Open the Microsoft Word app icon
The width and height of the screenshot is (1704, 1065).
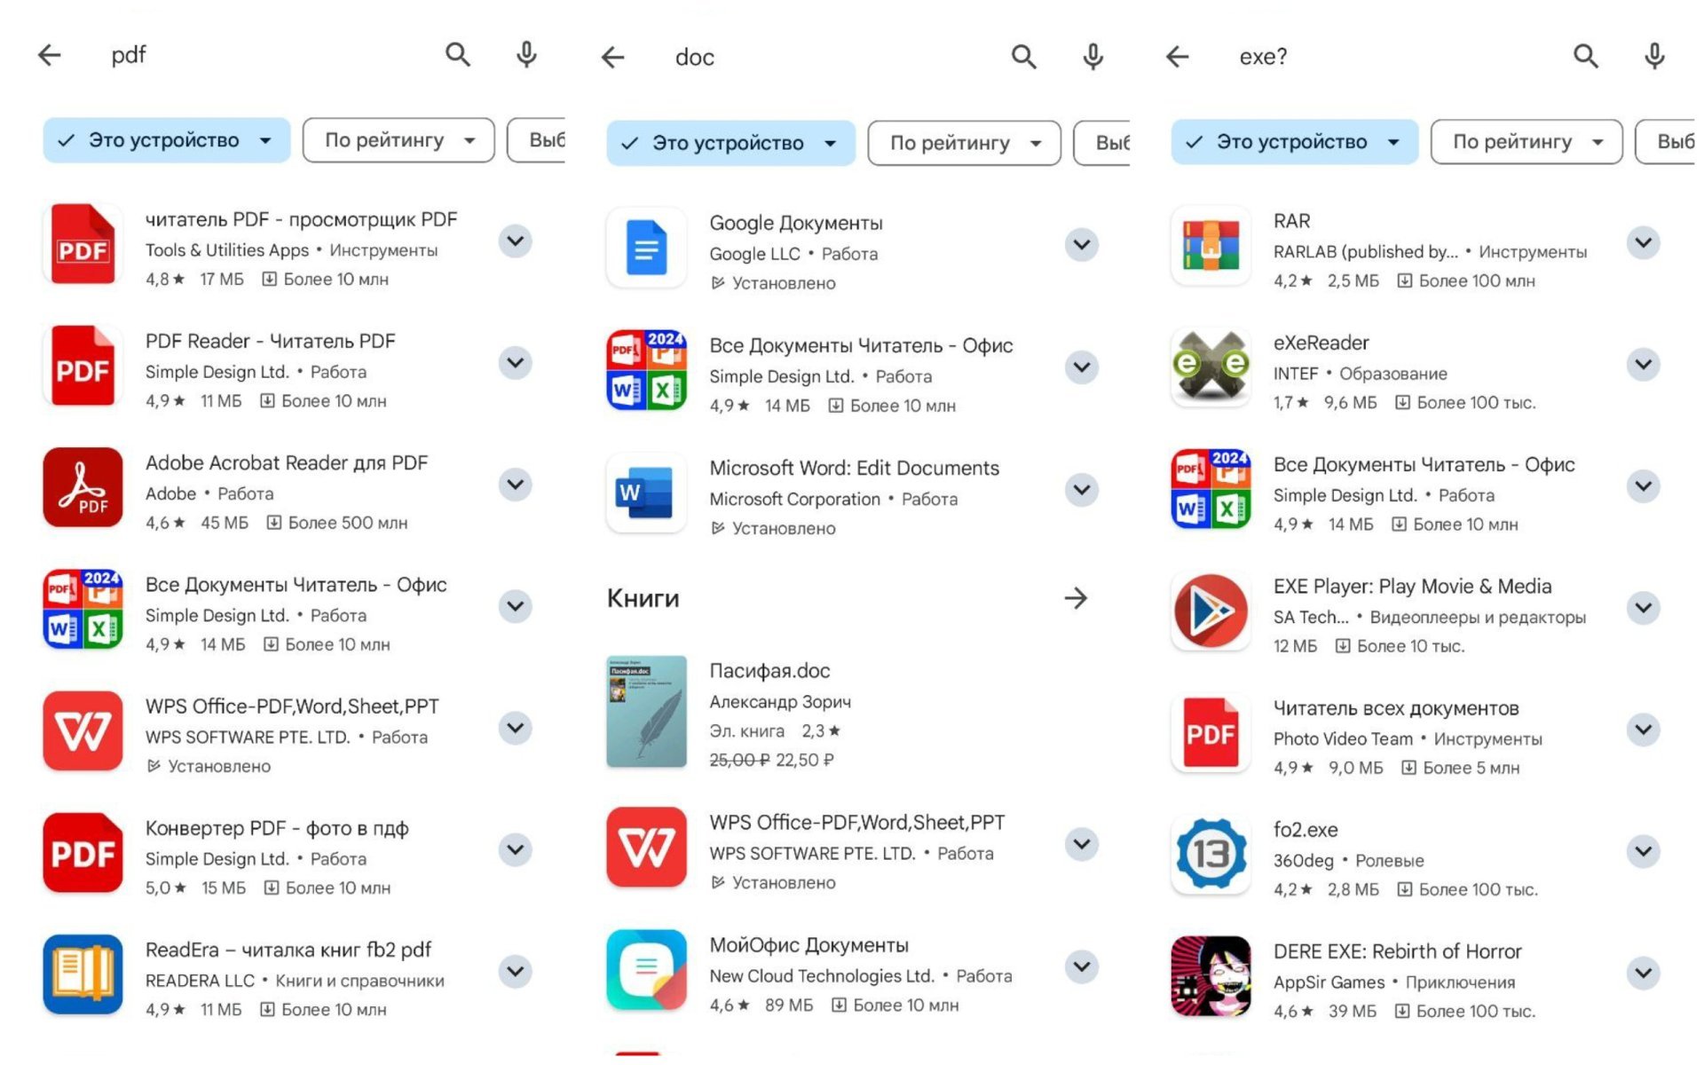647,493
